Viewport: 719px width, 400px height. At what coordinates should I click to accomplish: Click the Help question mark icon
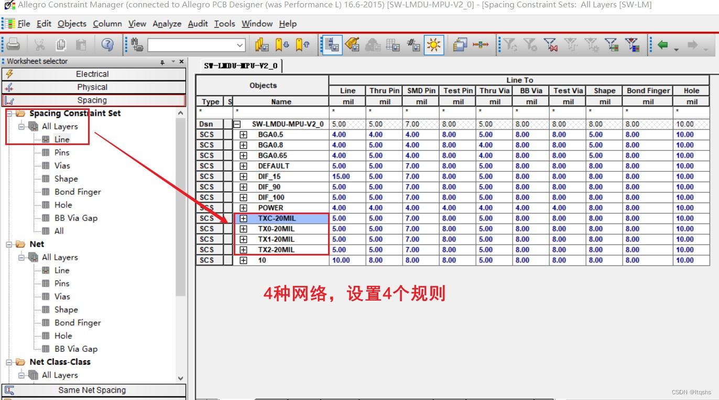click(x=107, y=45)
